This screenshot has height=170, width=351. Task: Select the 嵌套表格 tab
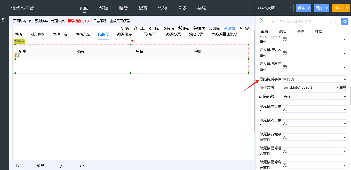37,34
